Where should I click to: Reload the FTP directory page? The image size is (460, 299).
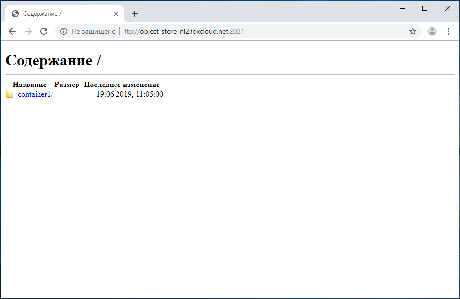tap(44, 31)
